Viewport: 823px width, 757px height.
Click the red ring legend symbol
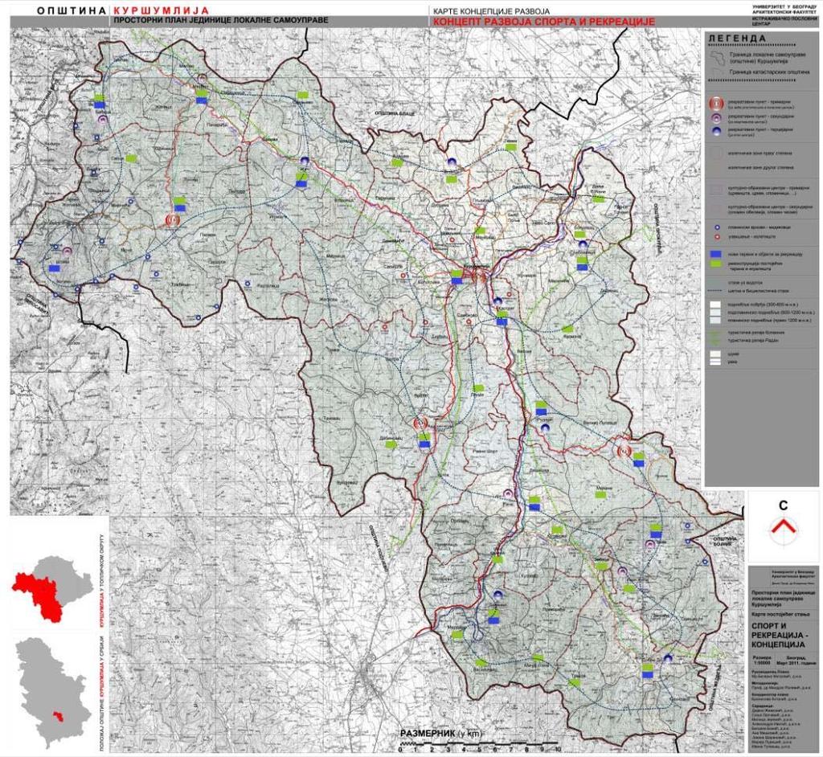click(x=716, y=237)
